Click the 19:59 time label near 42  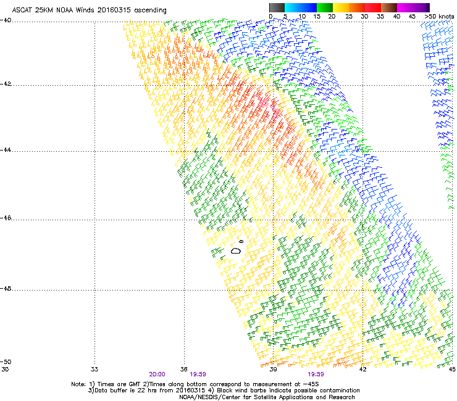tap(316, 374)
